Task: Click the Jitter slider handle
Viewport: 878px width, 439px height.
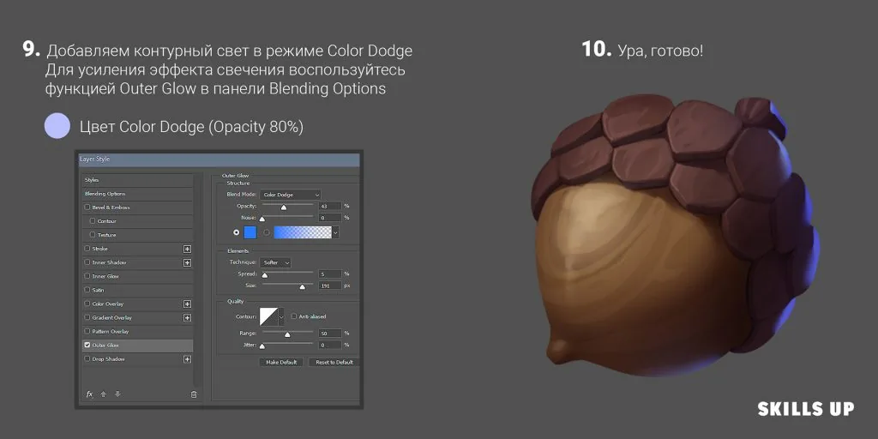Action: point(262,346)
